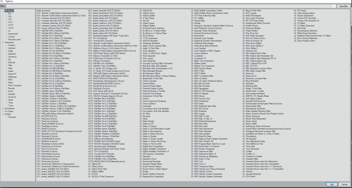Select JS: Ring Modulator
Viewport: 352px width, 188px height.
tap(251, 81)
